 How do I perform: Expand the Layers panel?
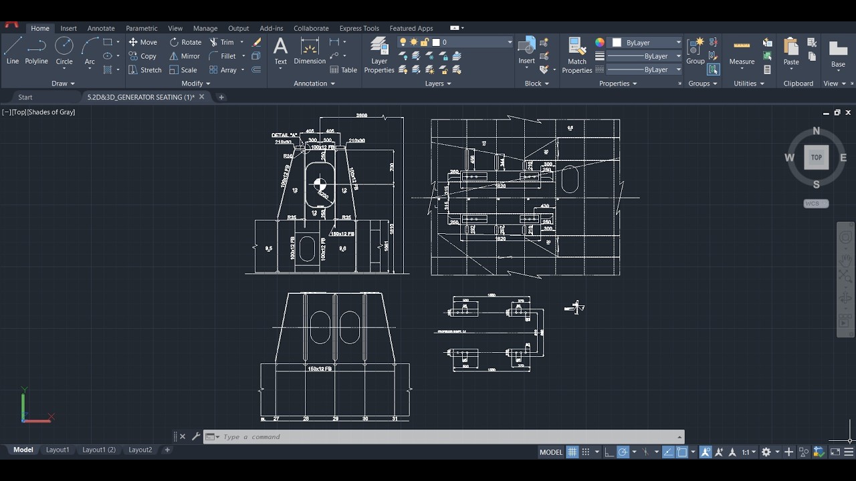(x=438, y=84)
